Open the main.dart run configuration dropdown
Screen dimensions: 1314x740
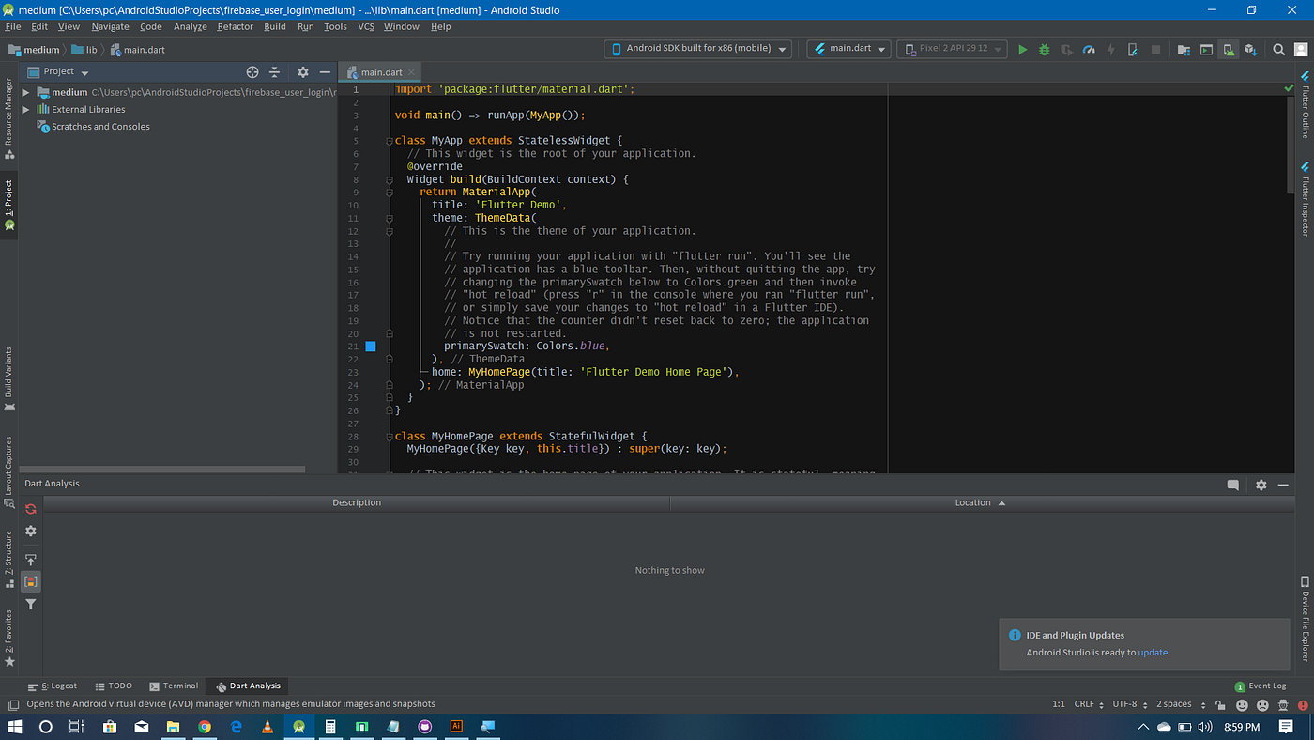848,49
